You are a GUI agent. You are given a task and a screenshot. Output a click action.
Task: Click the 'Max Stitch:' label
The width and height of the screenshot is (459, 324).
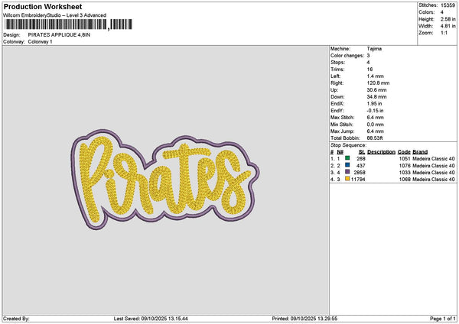point(342,117)
